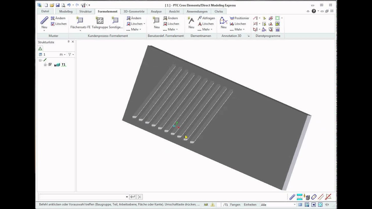Click the crossed-out angle icon bottom right
Screen dimensions: 372x209
pyautogui.click(x=328, y=197)
